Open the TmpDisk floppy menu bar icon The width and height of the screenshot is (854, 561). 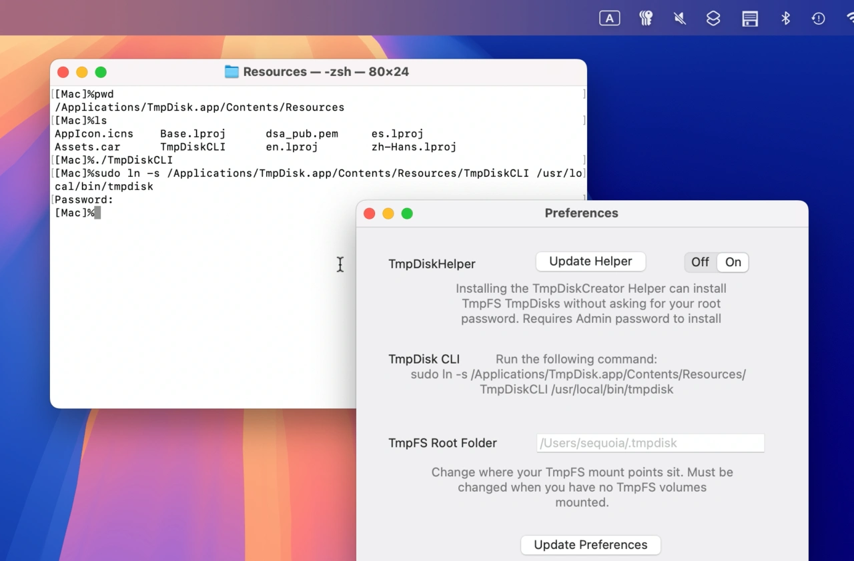(x=750, y=19)
